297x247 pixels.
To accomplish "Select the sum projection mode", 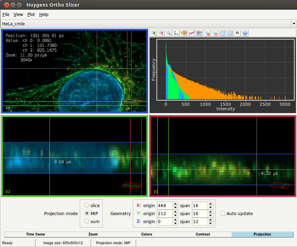I will (x=87, y=221).
